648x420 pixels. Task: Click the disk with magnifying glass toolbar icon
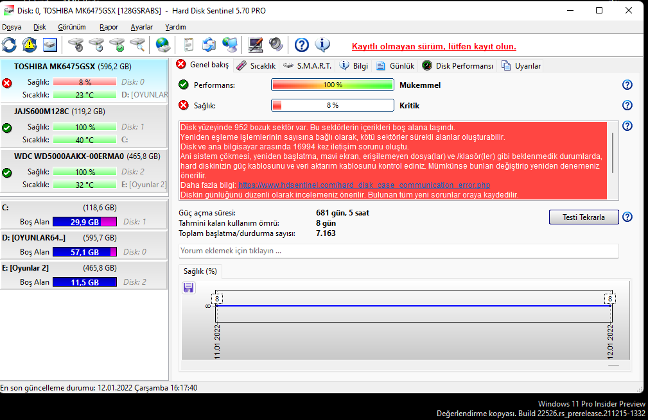point(138,45)
